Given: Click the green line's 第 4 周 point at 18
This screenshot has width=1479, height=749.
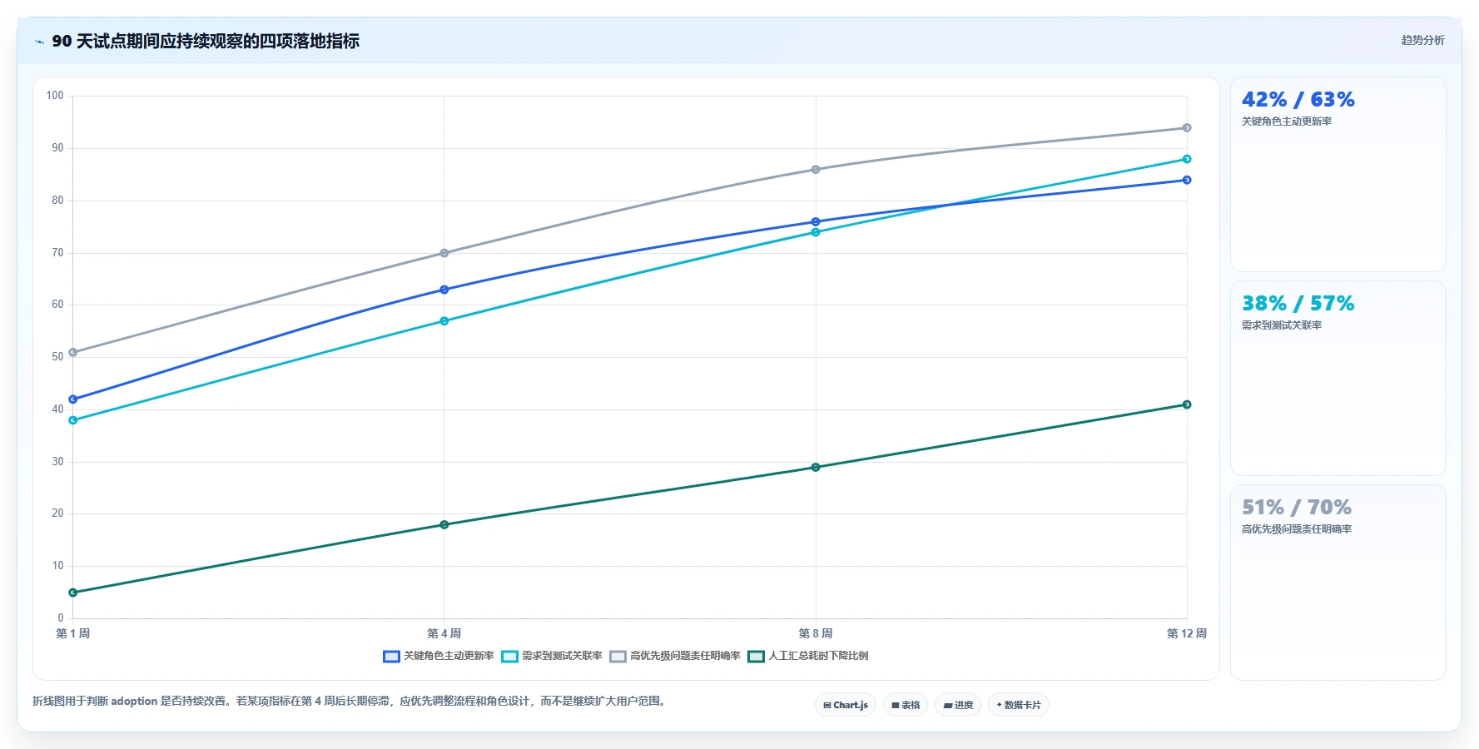Looking at the screenshot, I should pyautogui.click(x=444, y=525).
